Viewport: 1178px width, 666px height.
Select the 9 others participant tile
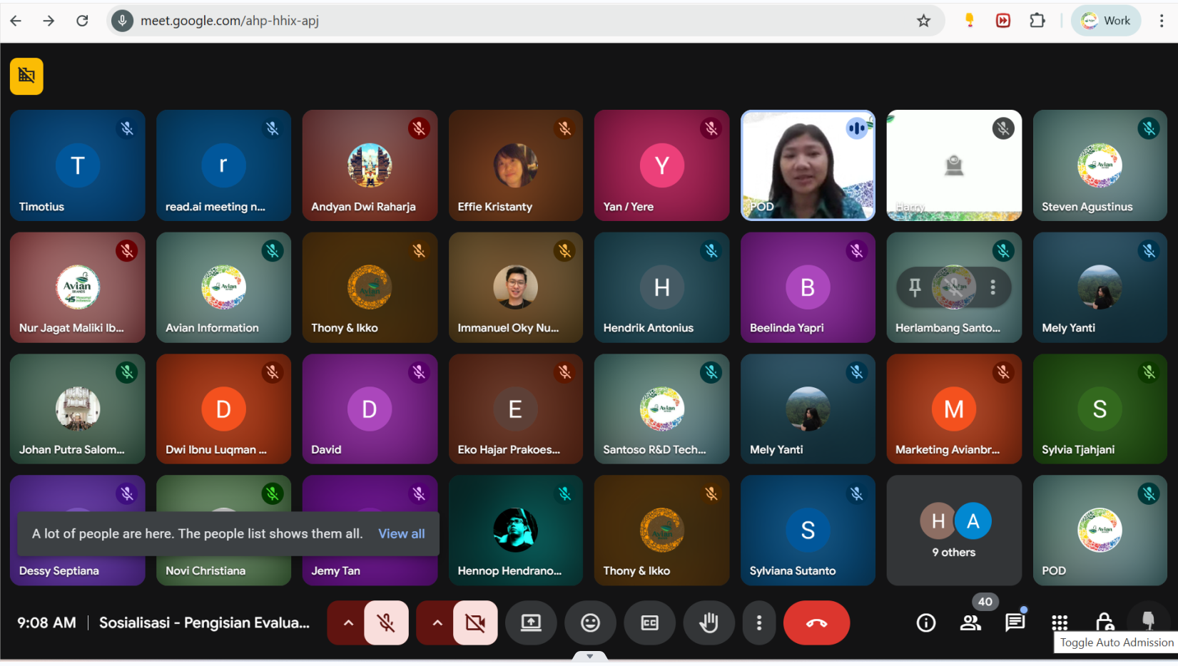(x=954, y=531)
